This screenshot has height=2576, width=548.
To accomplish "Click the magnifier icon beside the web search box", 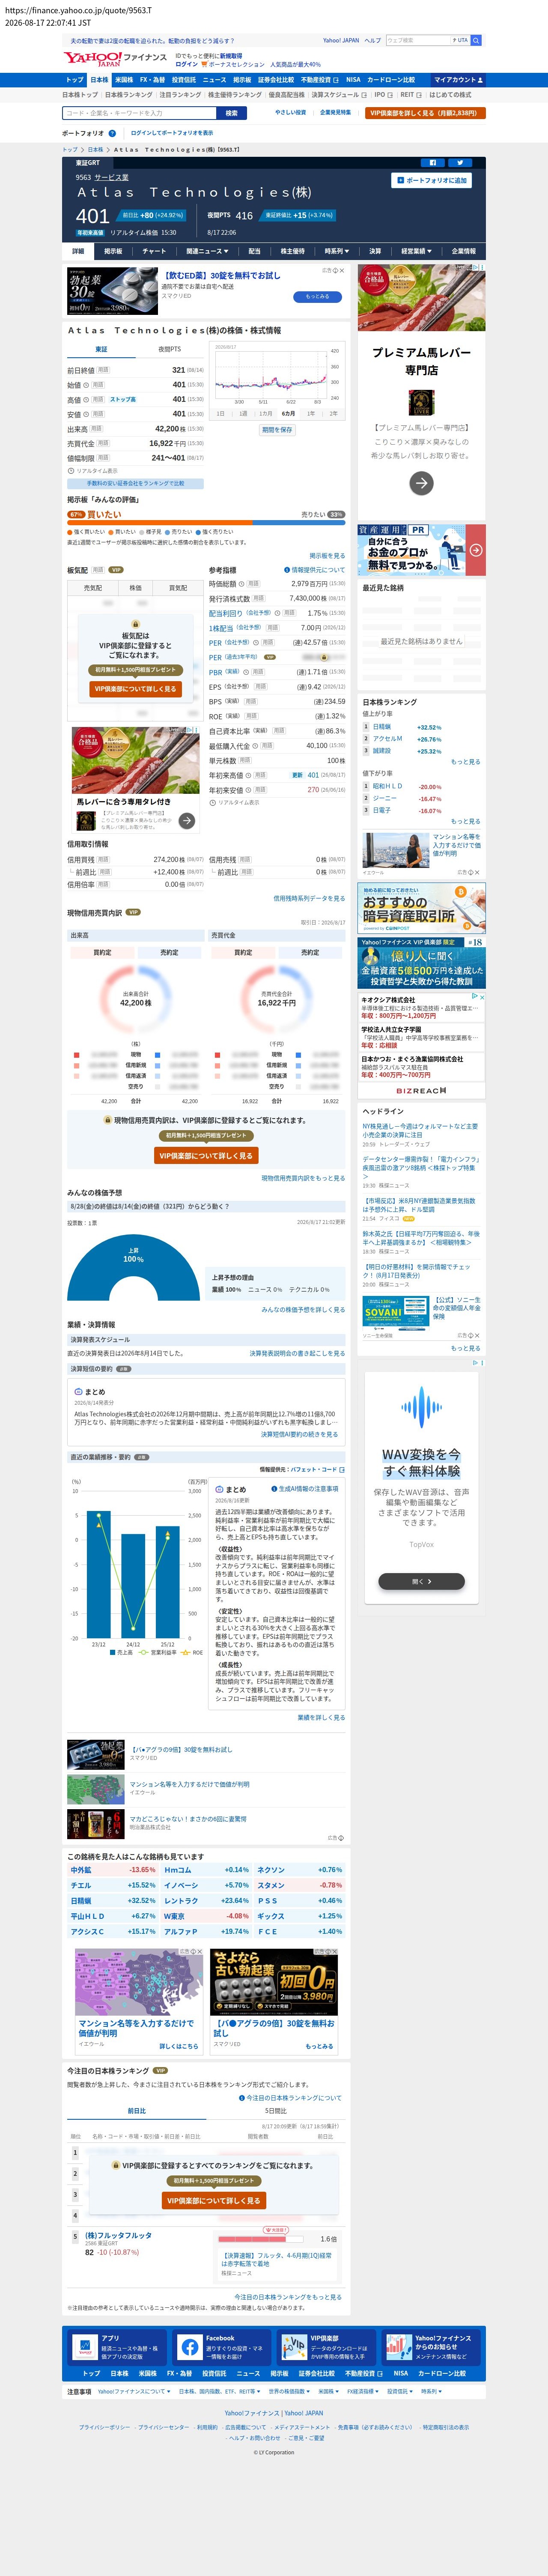I will tap(476, 41).
